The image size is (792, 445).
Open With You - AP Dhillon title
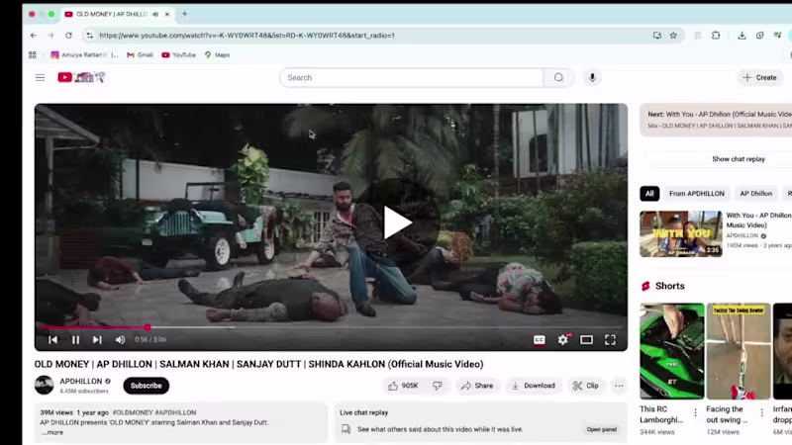click(x=759, y=220)
